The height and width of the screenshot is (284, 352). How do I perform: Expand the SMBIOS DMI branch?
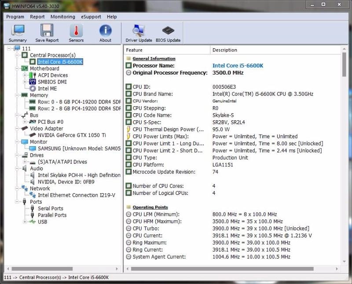pos(25,82)
